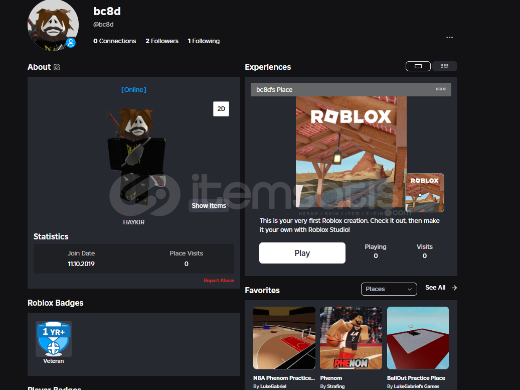Click the BallOut Practice Place title
This screenshot has height=390, width=520.
click(x=416, y=378)
